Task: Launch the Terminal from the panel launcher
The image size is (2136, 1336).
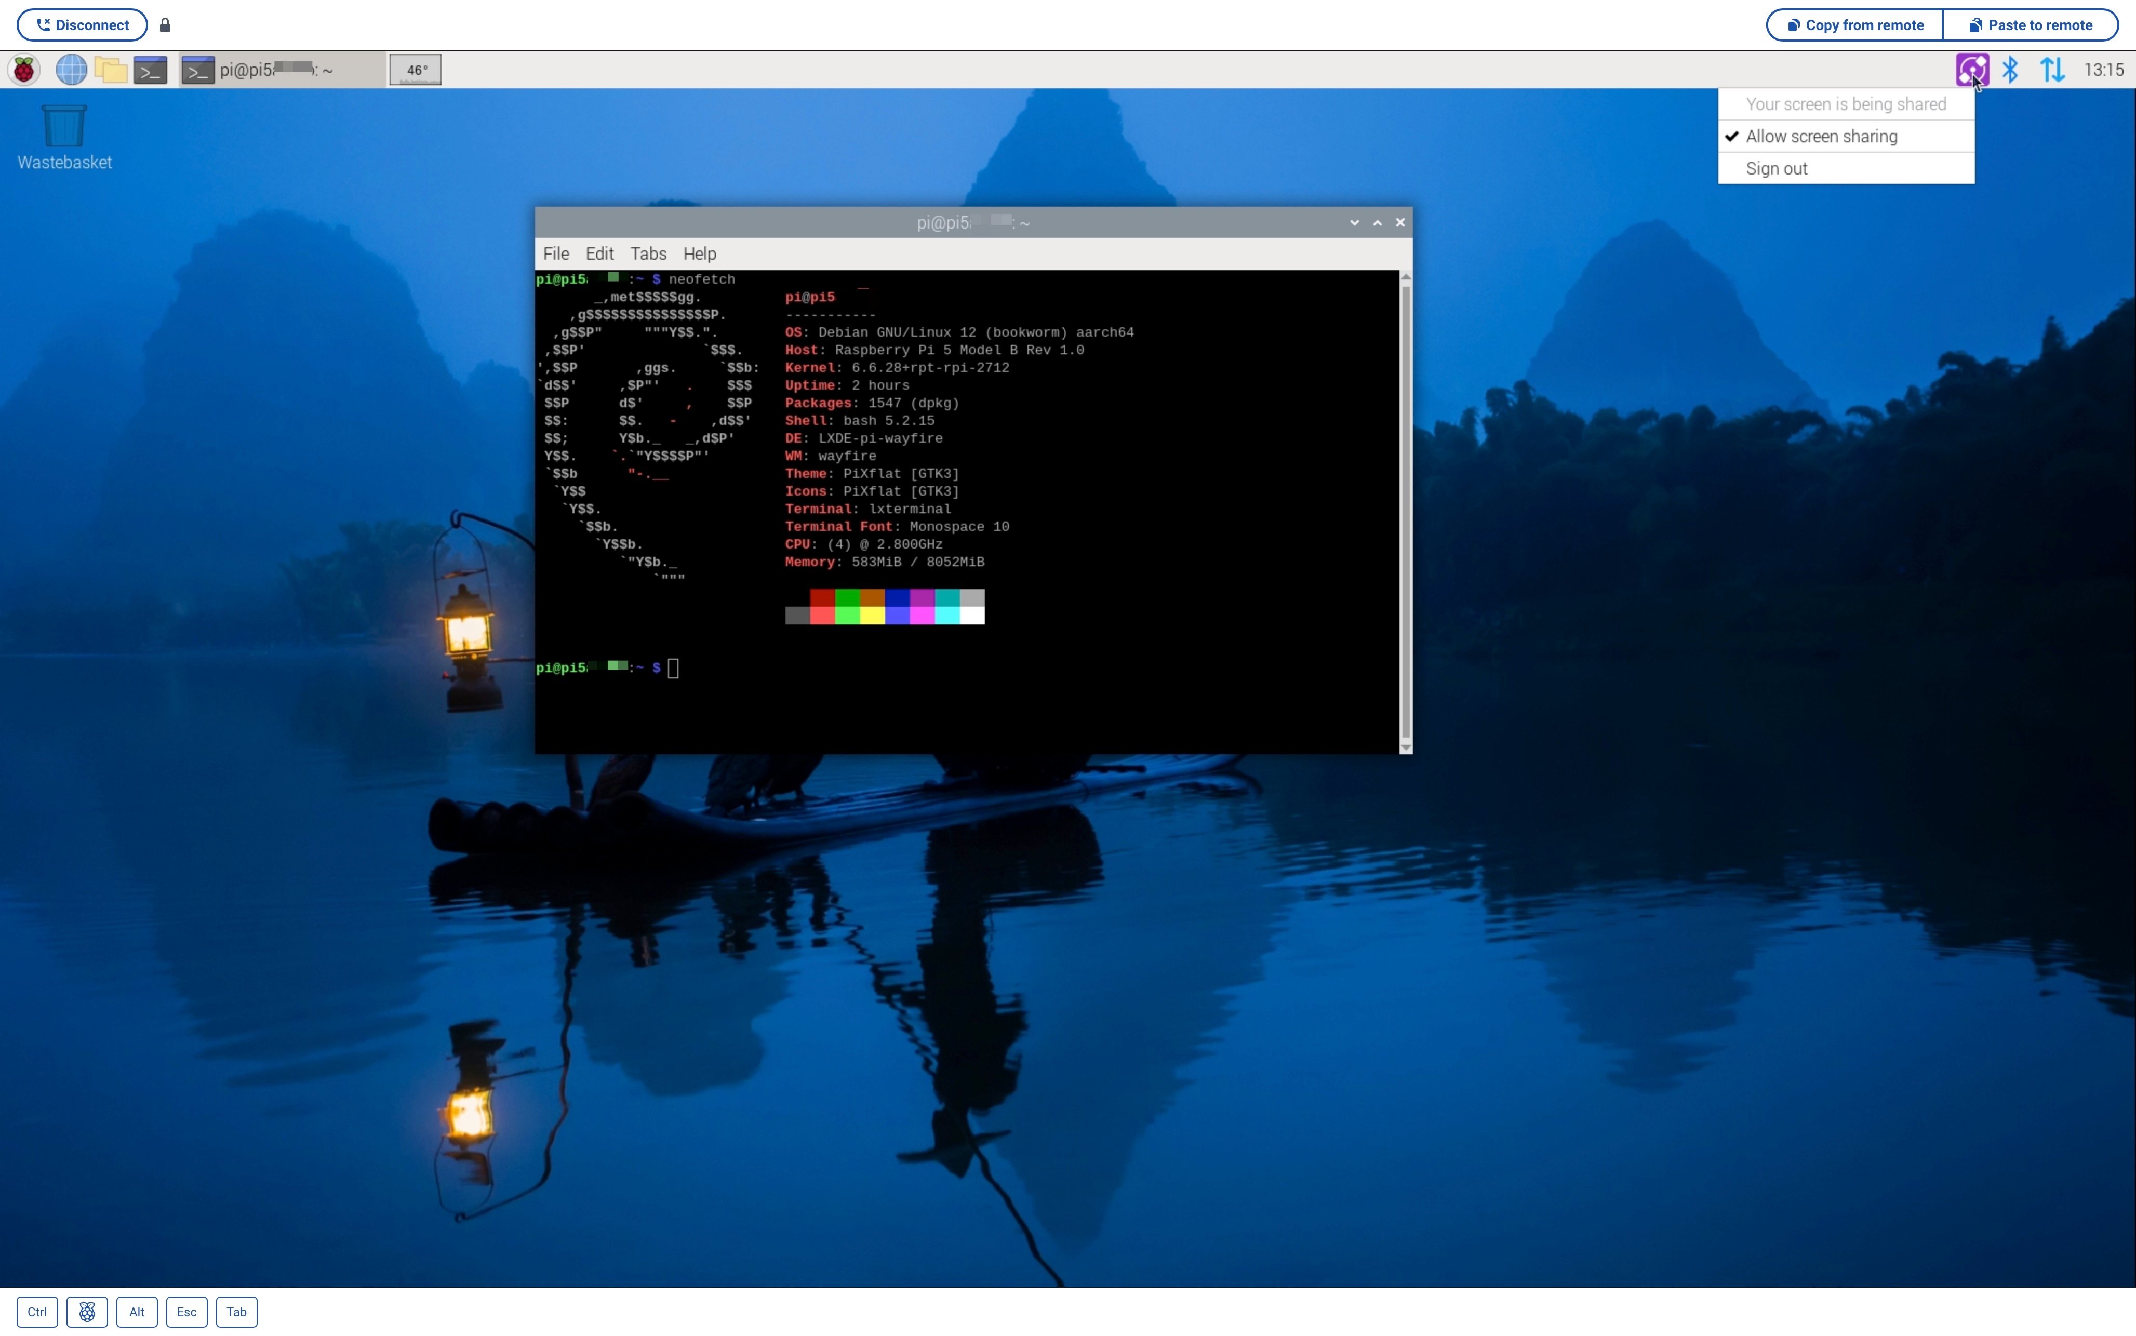Action: click(x=151, y=70)
